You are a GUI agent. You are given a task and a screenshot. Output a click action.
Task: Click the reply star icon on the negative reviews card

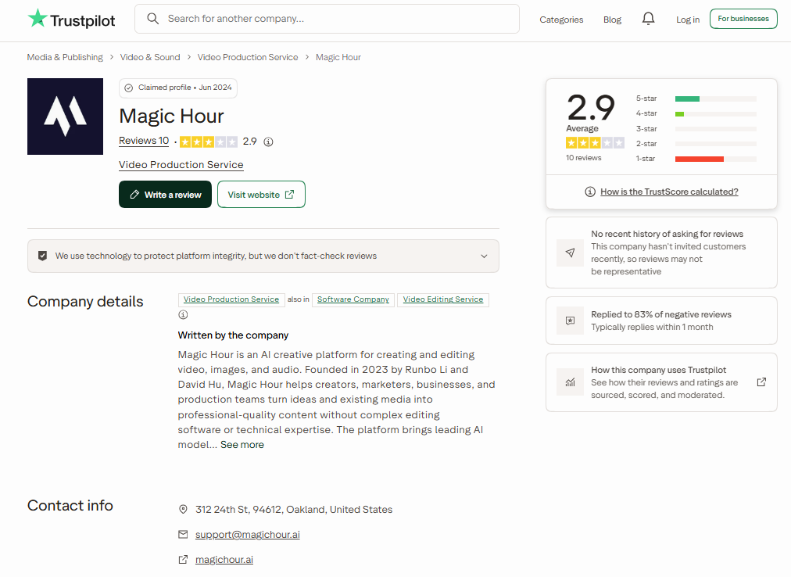(570, 321)
